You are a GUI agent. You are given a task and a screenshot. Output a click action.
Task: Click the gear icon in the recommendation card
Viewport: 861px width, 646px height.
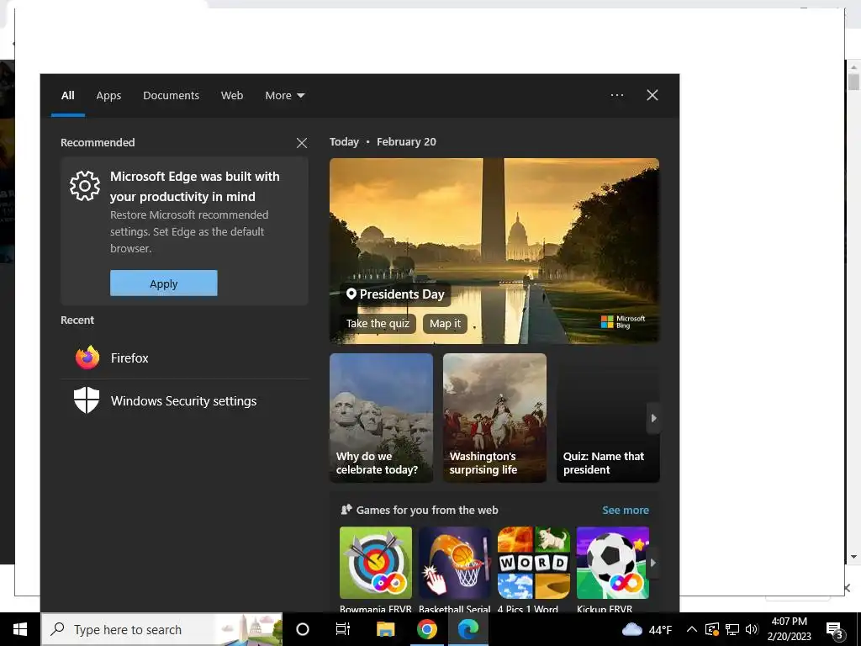point(85,186)
